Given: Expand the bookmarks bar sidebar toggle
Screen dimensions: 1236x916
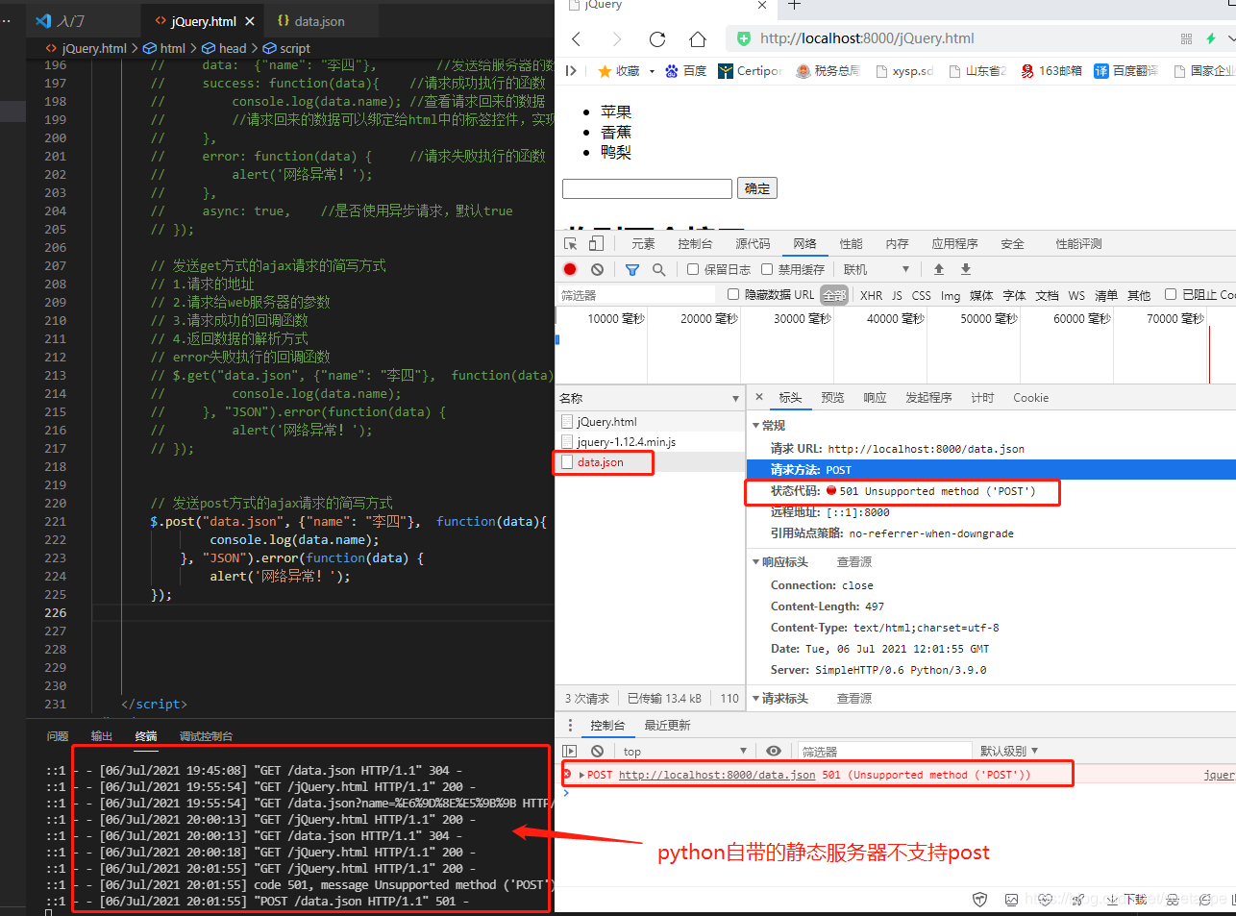Looking at the screenshot, I should pyautogui.click(x=571, y=71).
